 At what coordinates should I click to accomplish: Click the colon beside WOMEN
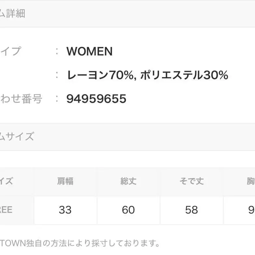[x=57, y=51]
